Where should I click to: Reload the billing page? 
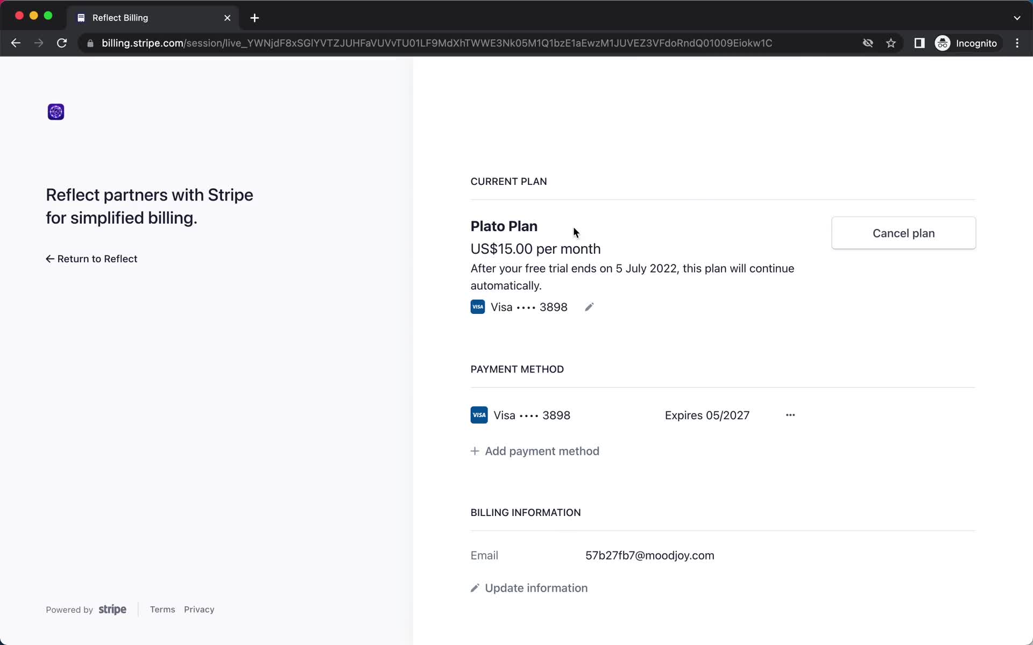tap(62, 43)
